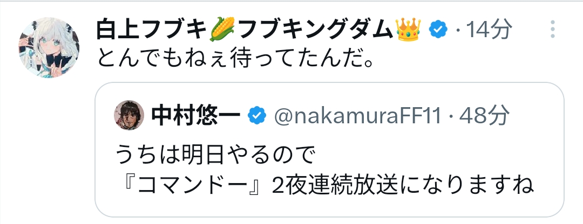Click the quoted line うちは明日やるので
583x224 pixels.
[x=214, y=157]
